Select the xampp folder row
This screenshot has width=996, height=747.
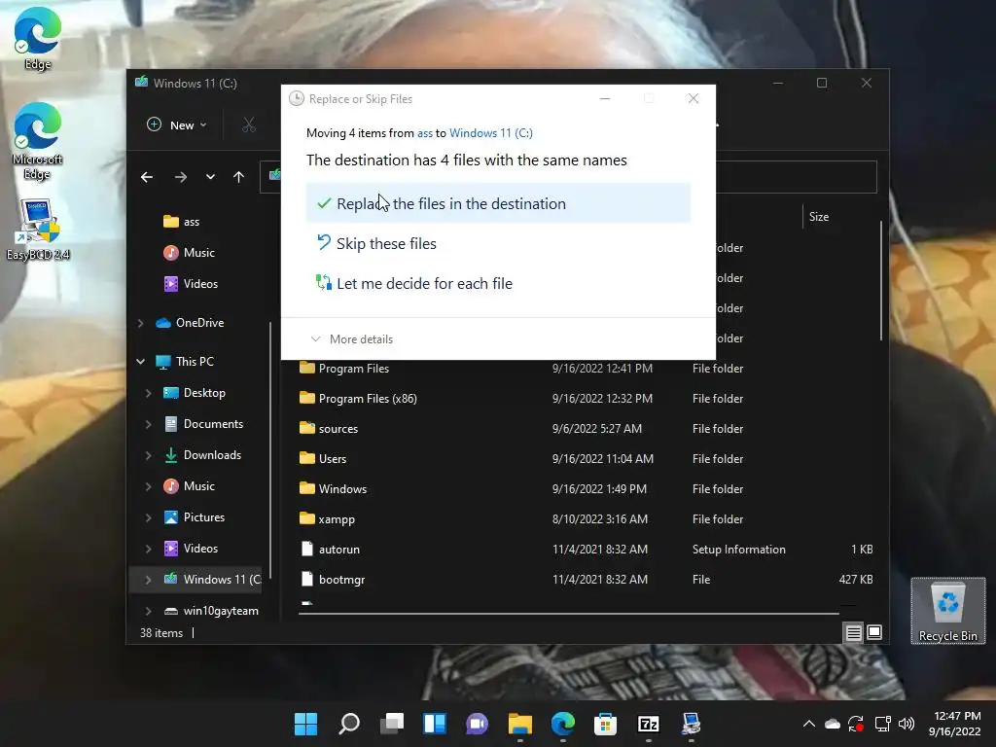click(x=585, y=519)
